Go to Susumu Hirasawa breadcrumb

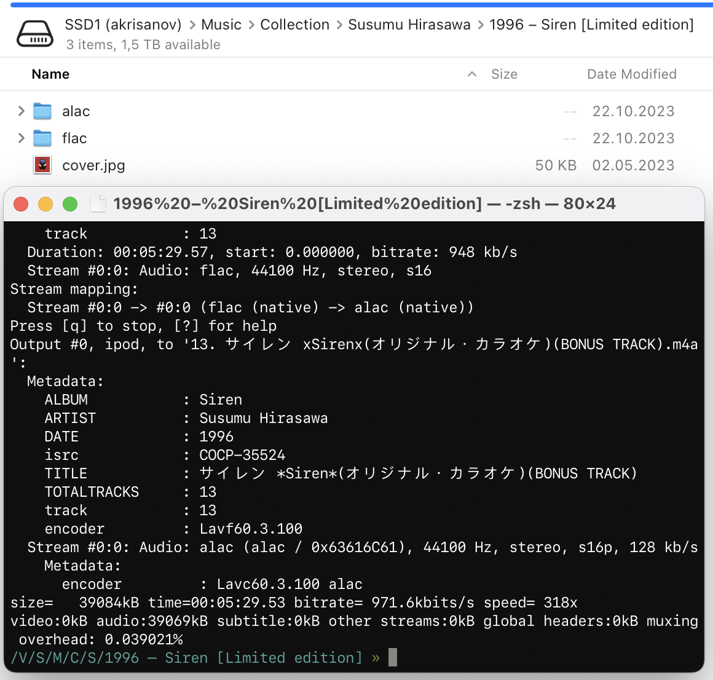409,25
